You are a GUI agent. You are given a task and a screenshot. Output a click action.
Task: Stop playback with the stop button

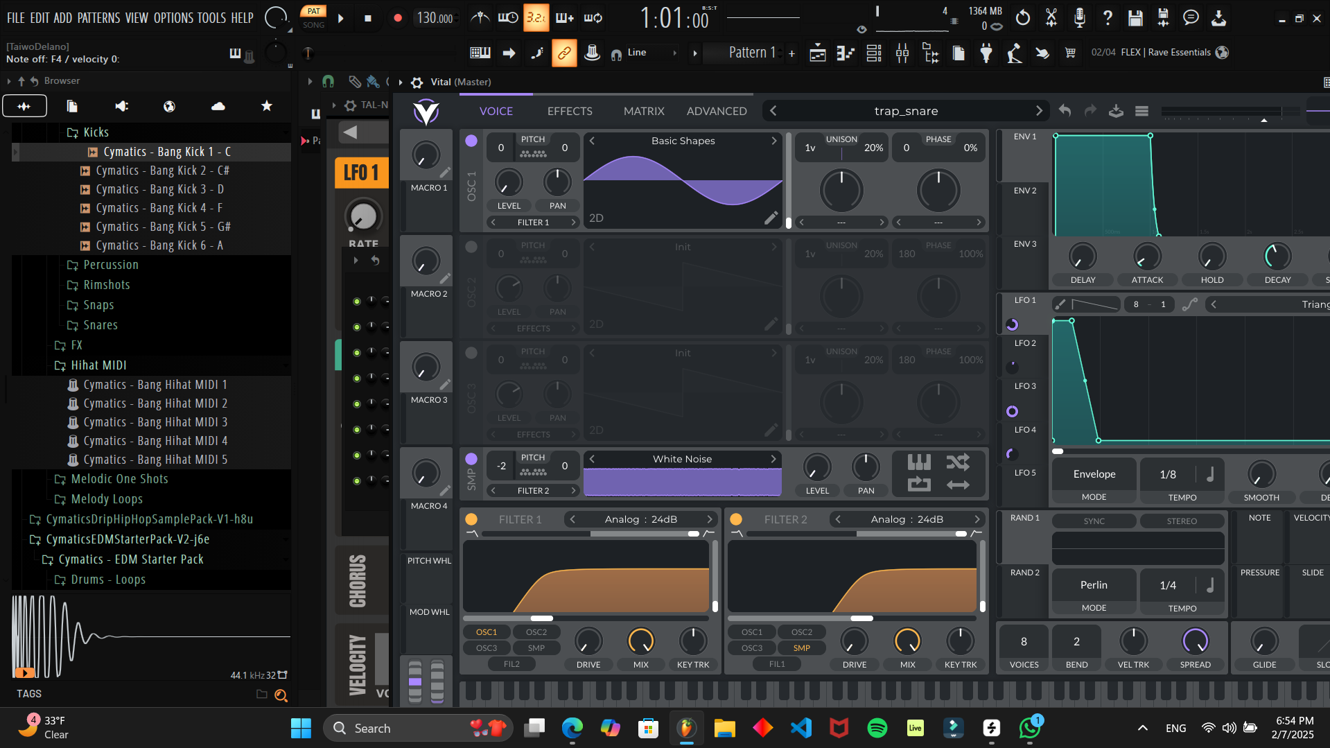click(x=368, y=19)
